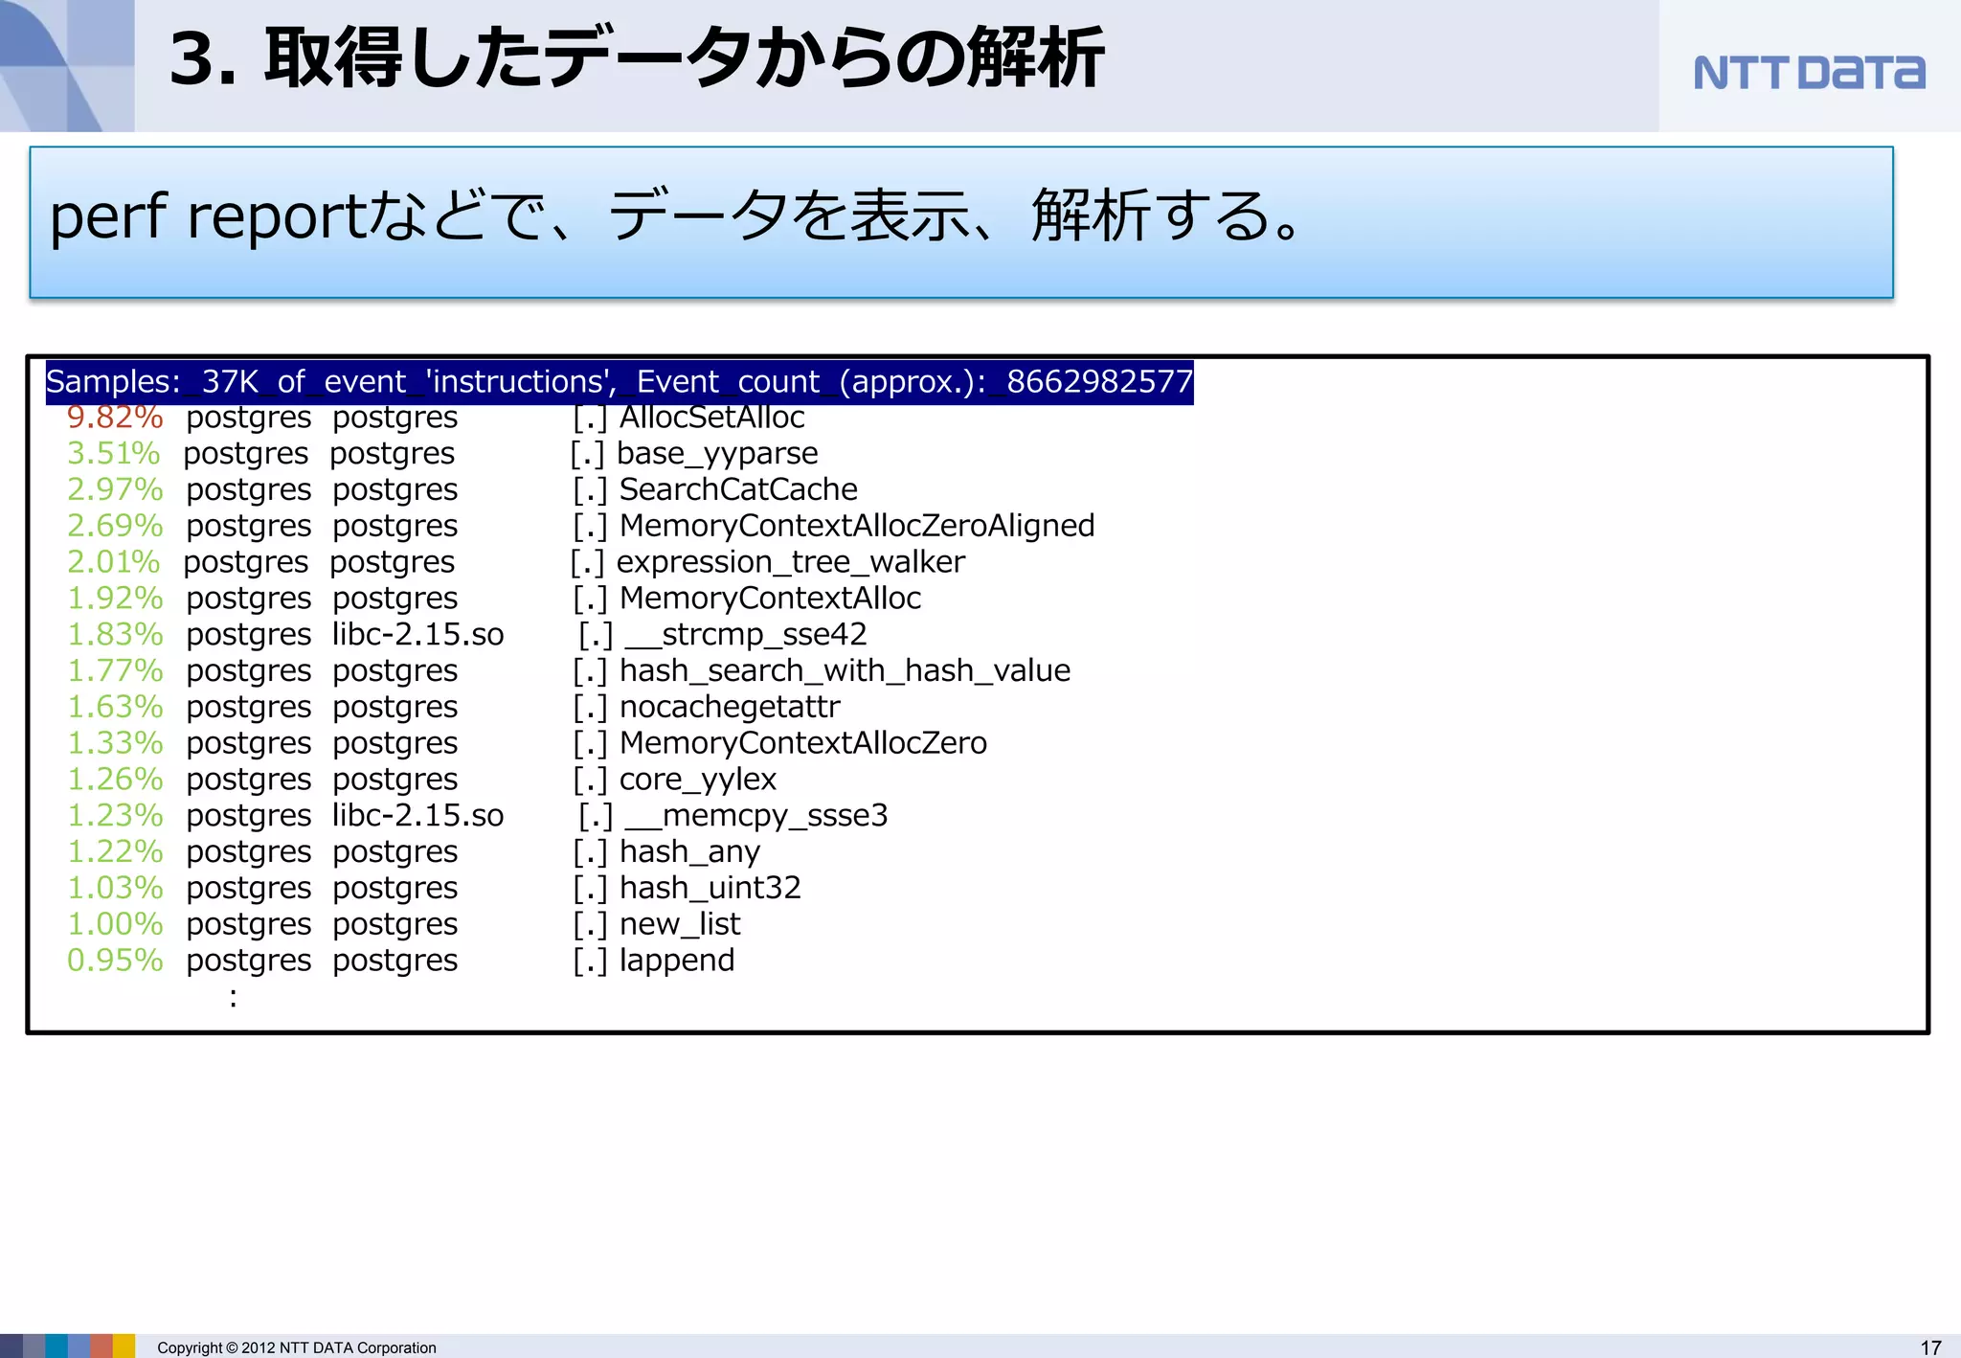Click the slide page number 17
This screenshot has width=1961, height=1358.
(1930, 1347)
